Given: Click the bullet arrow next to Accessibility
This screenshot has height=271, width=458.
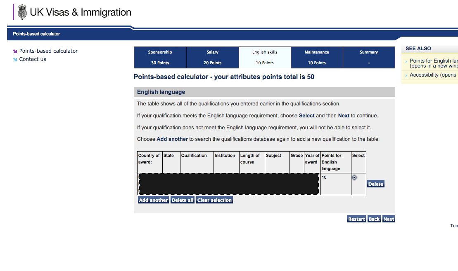Looking at the screenshot, I should (x=406, y=76).
